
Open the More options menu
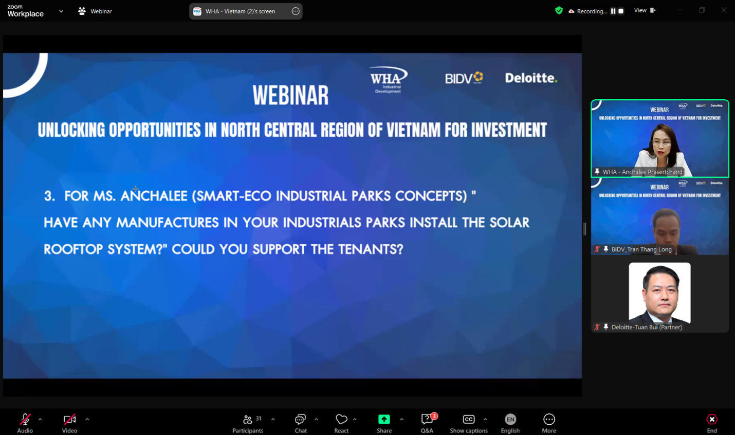point(548,423)
